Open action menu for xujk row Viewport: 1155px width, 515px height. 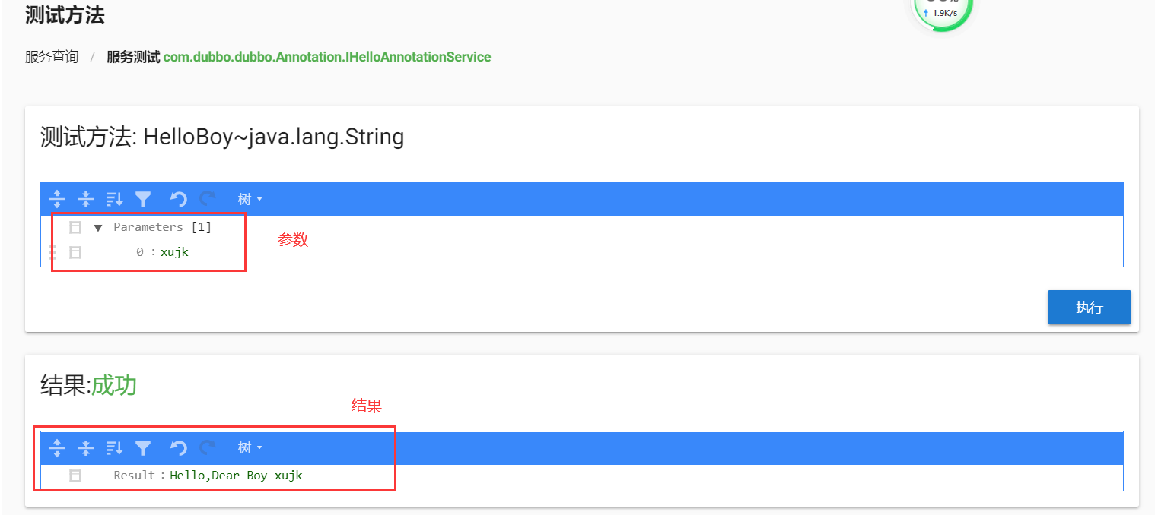(75, 252)
